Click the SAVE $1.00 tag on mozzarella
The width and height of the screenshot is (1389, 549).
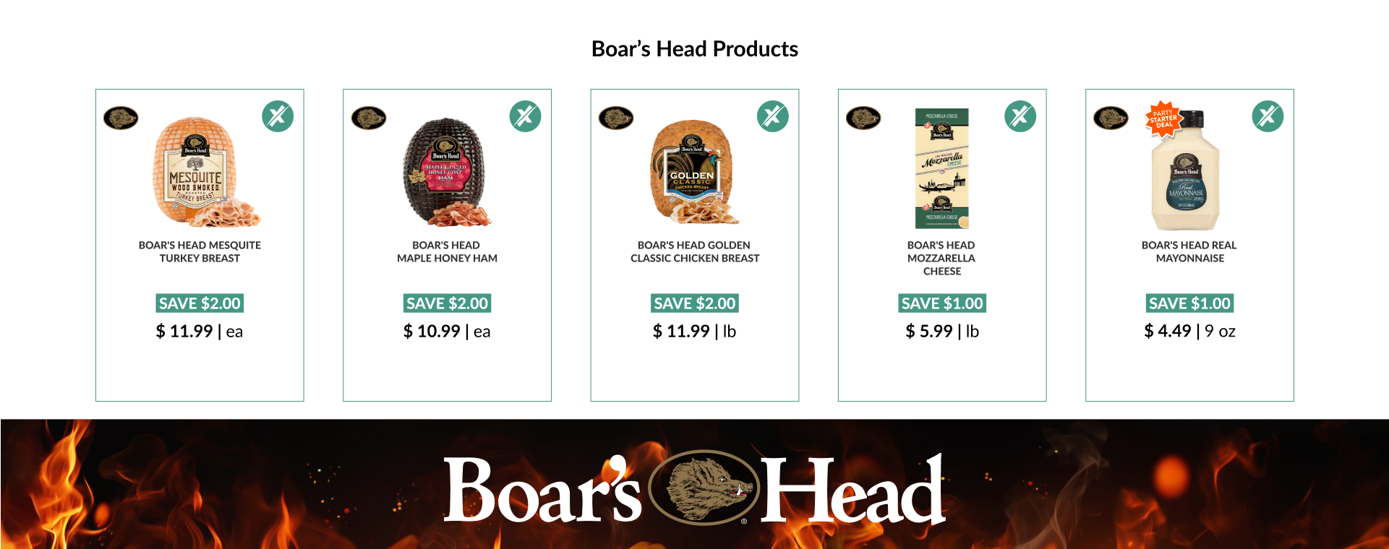[942, 303]
